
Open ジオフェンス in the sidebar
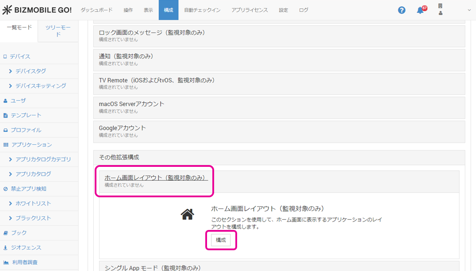pyautogui.click(x=26, y=248)
